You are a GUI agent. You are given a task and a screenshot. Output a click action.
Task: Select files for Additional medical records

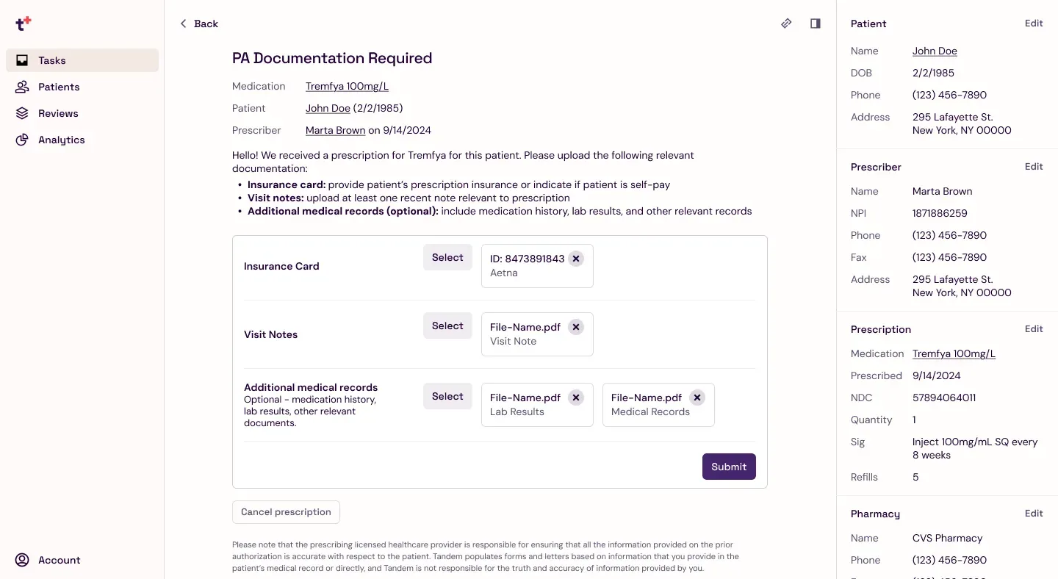[447, 397]
